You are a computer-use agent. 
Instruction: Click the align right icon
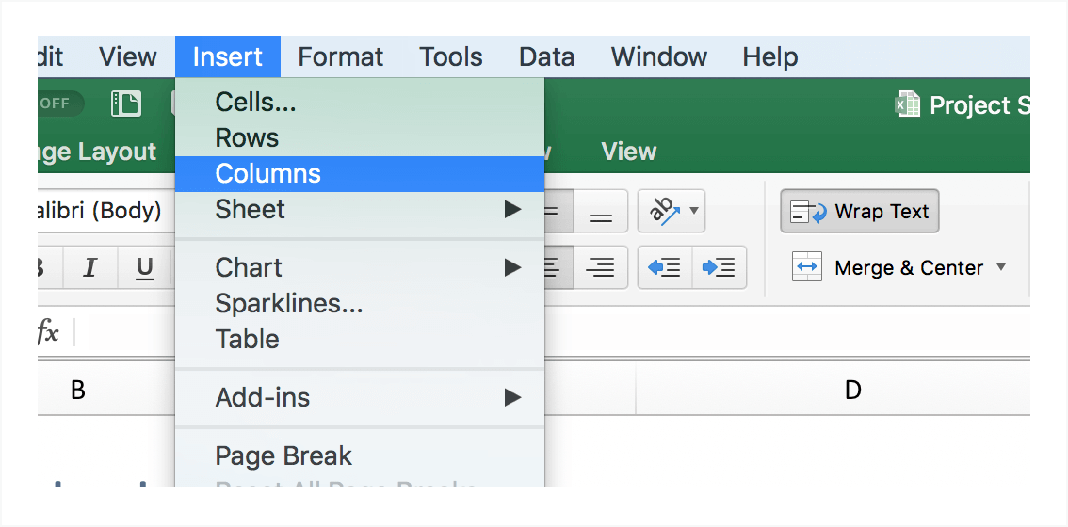tap(600, 268)
